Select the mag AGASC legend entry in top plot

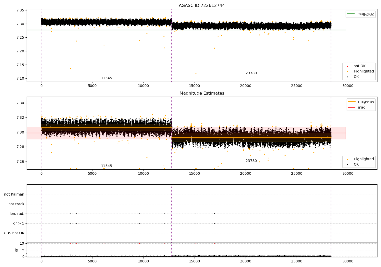pos(360,14)
